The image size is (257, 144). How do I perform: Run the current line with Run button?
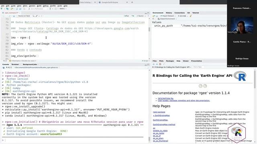[127, 16]
